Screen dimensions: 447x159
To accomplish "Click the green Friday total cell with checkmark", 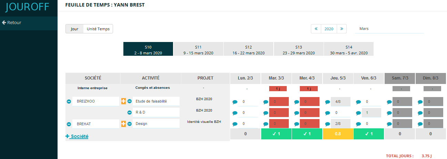I will tap(368, 134).
